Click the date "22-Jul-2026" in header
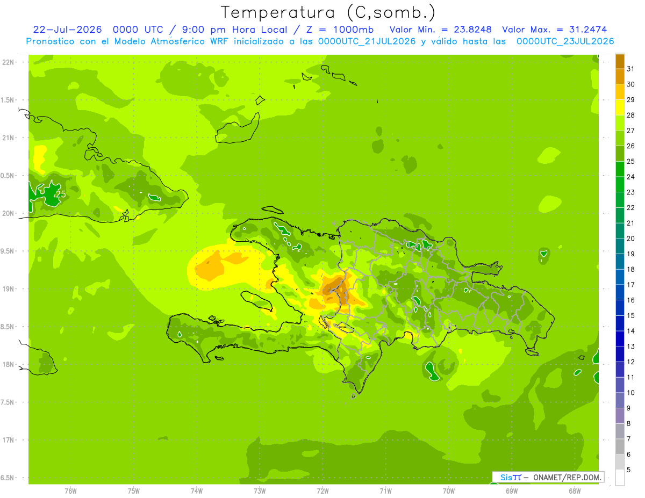The height and width of the screenshot is (498, 645). 67,30
